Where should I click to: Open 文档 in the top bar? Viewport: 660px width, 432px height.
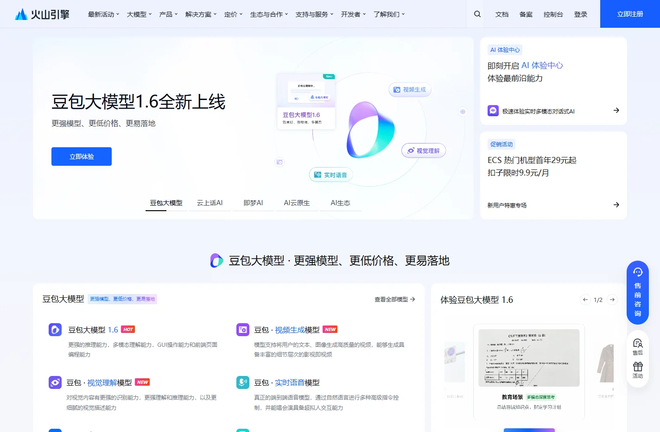point(502,14)
